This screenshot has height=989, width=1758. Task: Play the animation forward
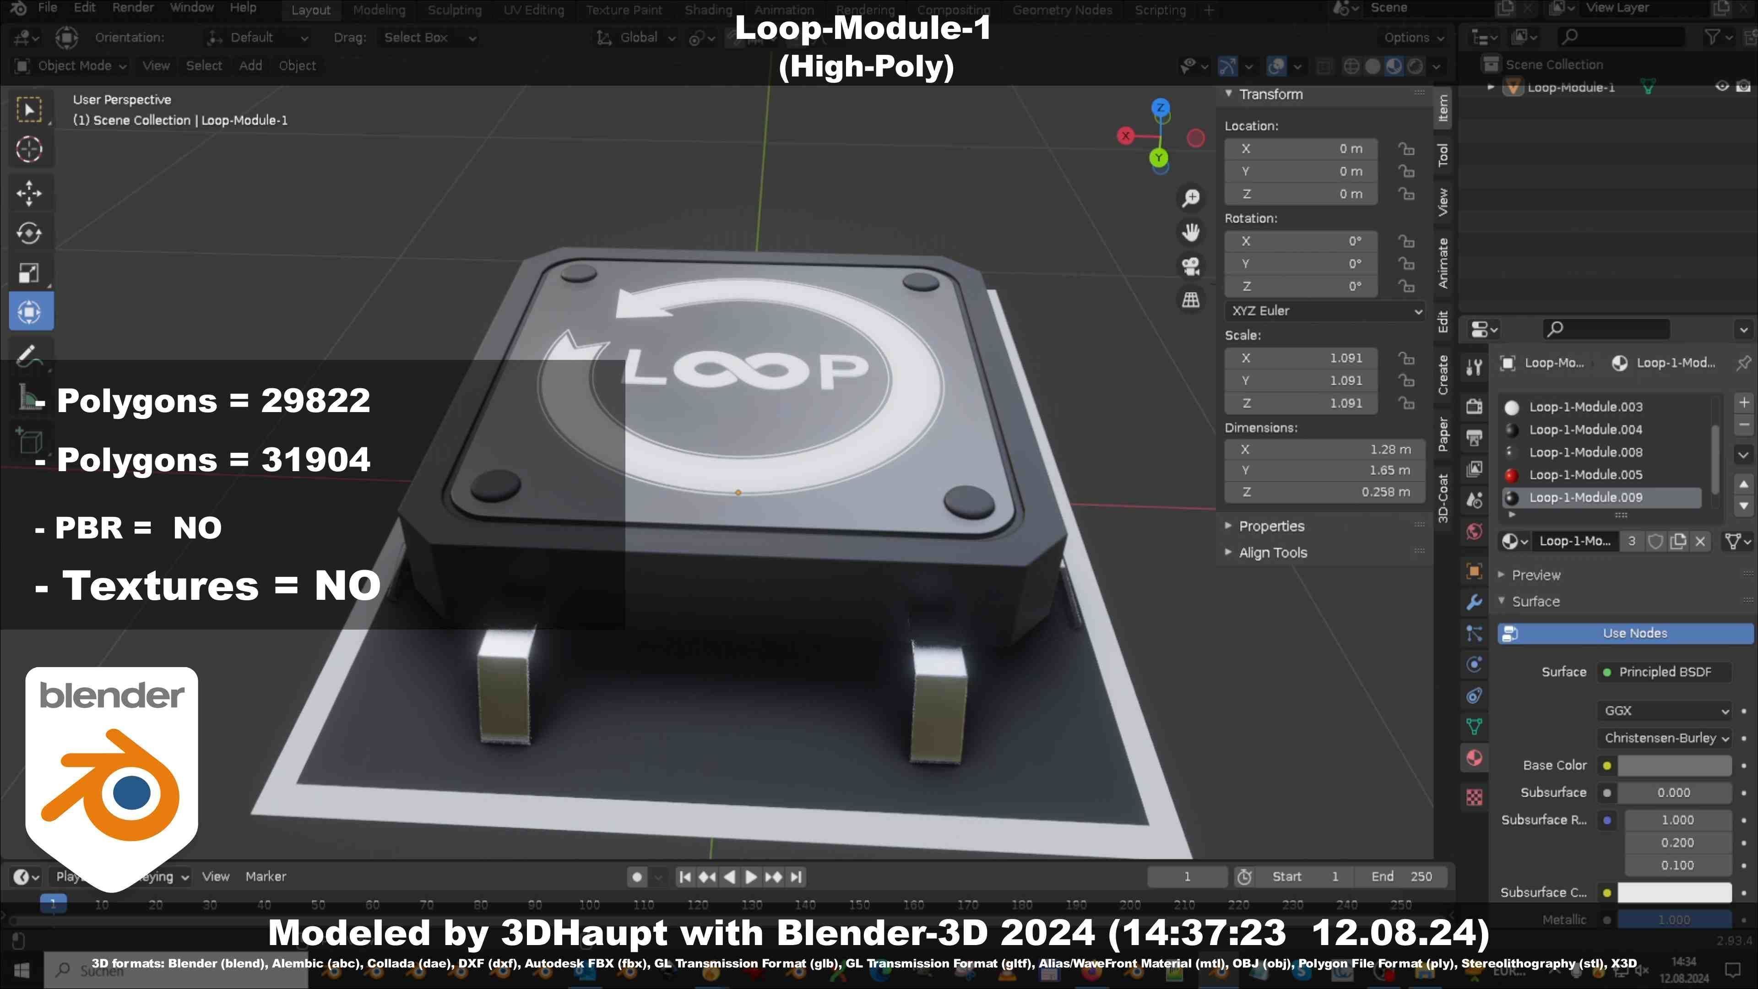tap(751, 877)
